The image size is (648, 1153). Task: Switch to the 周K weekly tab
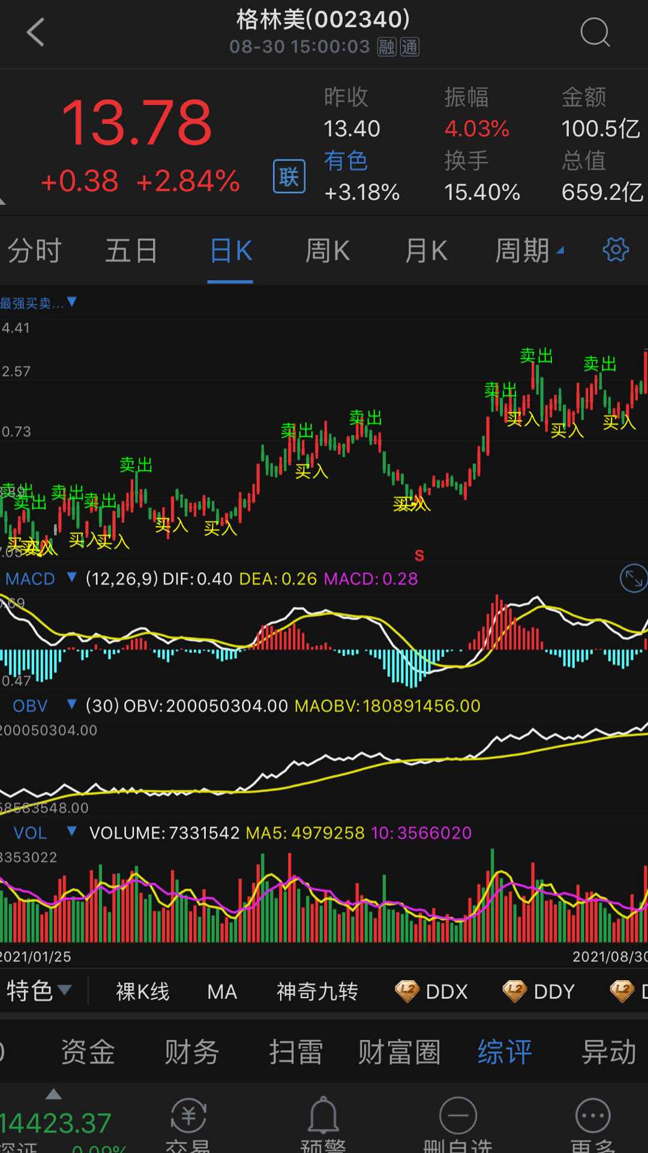328,250
